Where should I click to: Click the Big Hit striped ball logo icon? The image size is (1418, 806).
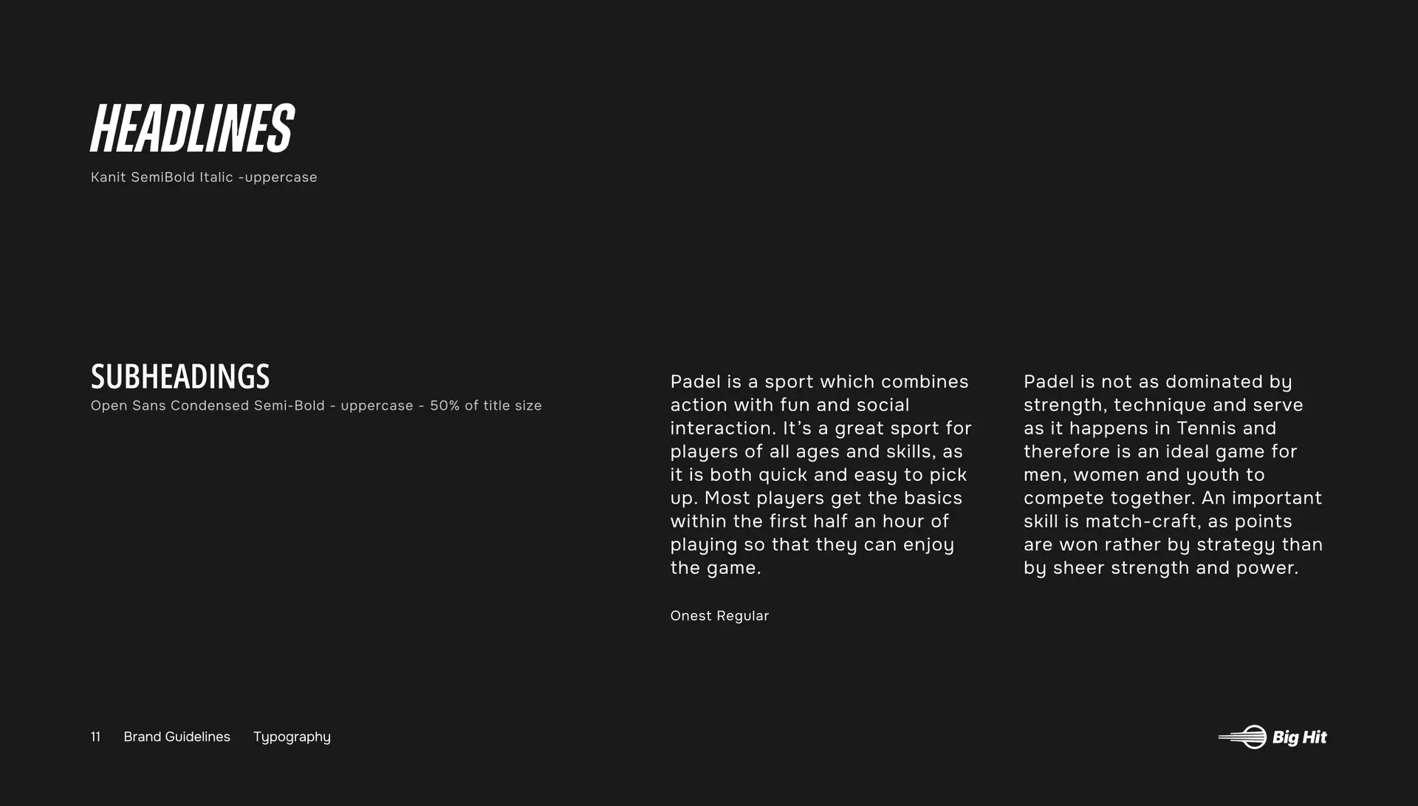[x=1243, y=737]
